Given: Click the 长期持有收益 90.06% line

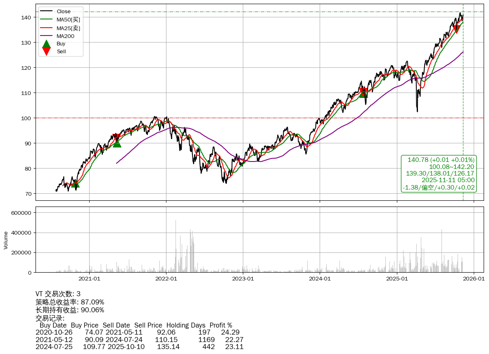Looking at the screenshot, I should coord(70,310).
